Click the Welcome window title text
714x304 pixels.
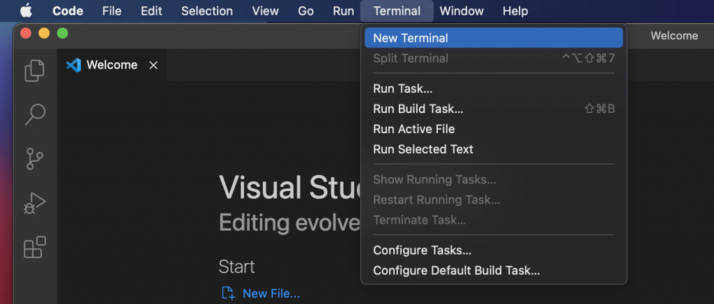coord(674,36)
